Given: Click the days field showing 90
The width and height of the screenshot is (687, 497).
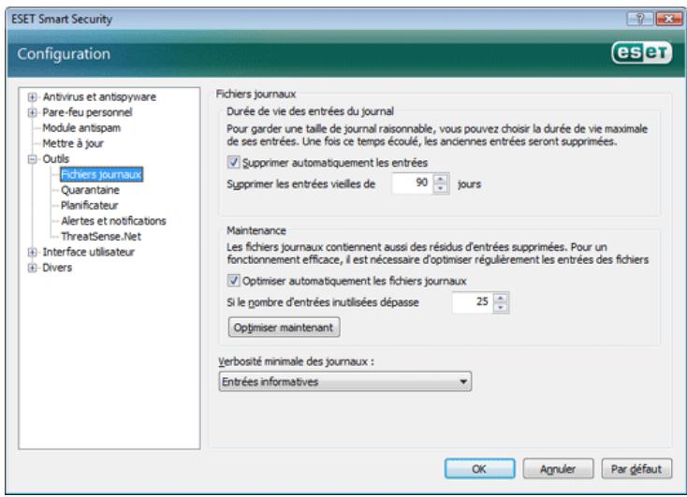Looking at the screenshot, I should pos(412,183).
